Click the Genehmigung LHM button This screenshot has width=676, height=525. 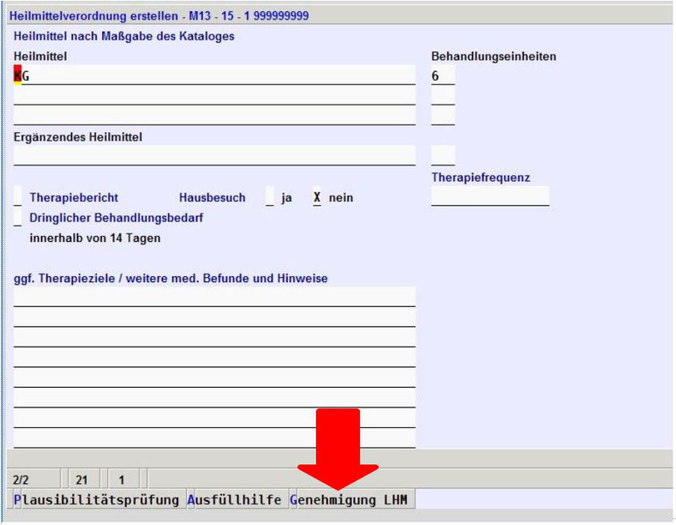tap(352, 499)
